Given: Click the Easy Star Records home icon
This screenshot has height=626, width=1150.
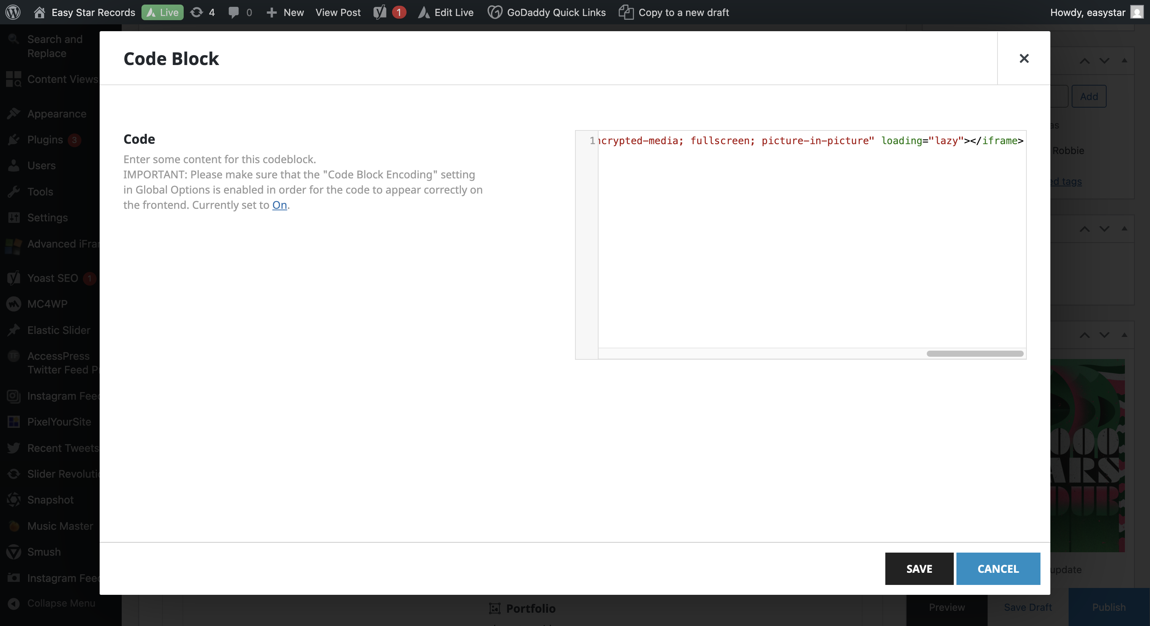Looking at the screenshot, I should 39,12.
